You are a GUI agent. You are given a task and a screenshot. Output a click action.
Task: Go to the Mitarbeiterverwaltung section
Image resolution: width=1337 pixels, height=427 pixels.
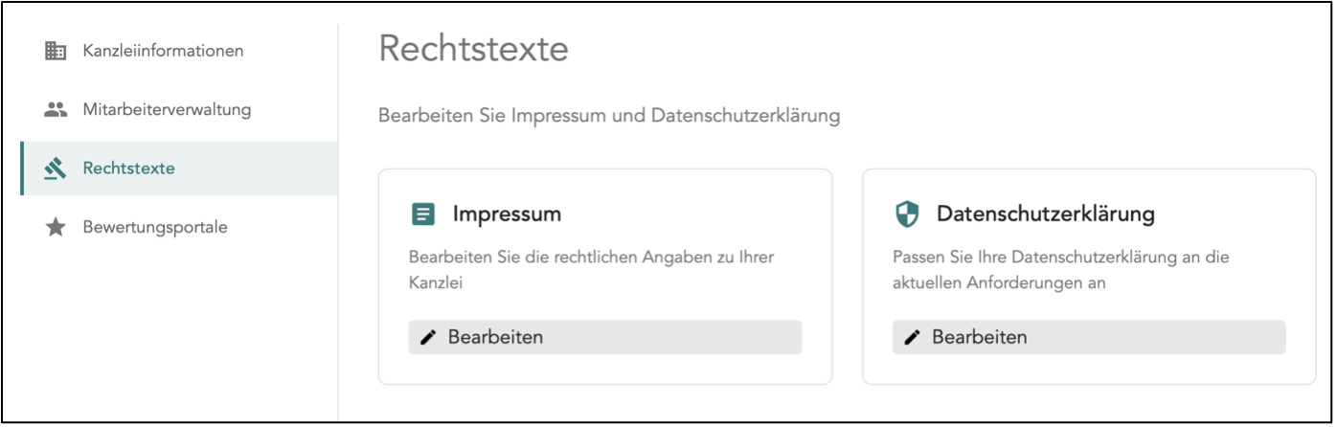[x=167, y=110]
